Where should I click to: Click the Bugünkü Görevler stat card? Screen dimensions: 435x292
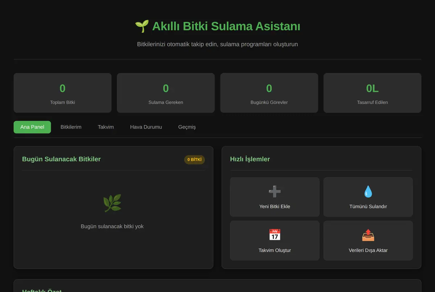point(269,93)
